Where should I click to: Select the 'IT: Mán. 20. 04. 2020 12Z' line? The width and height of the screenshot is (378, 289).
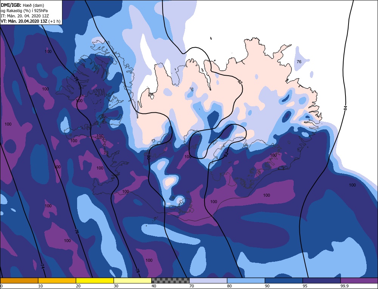25,16
